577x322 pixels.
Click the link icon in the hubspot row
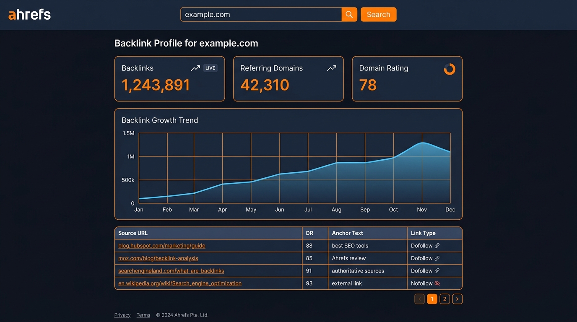(x=437, y=246)
